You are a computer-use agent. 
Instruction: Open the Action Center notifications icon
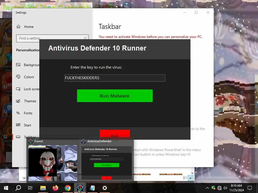(x=250, y=188)
